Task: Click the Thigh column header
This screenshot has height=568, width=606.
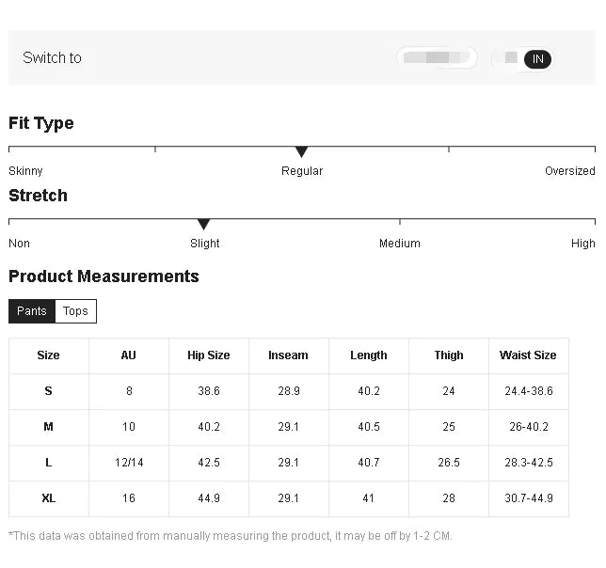Action: click(448, 355)
